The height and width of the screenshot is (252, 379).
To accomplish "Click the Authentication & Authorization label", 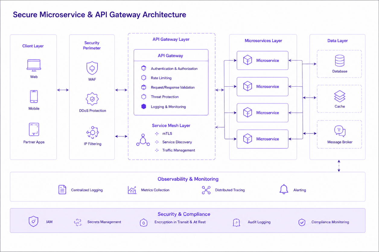I will [174, 69].
